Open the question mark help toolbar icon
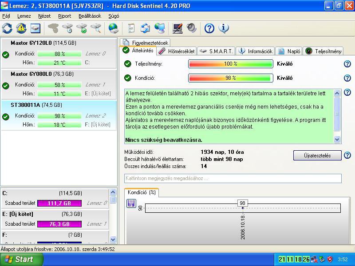This screenshot has width=355, height=266. point(209,28)
